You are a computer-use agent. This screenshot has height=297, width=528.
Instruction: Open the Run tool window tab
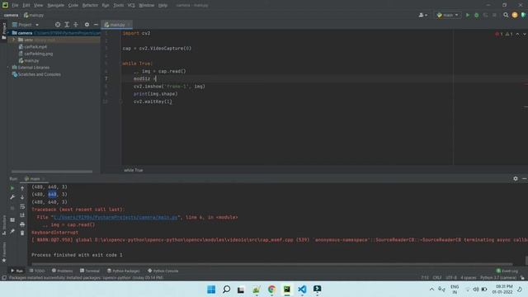click(x=16, y=271)
